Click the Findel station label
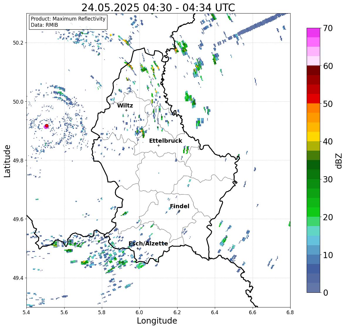 point(180,206)
